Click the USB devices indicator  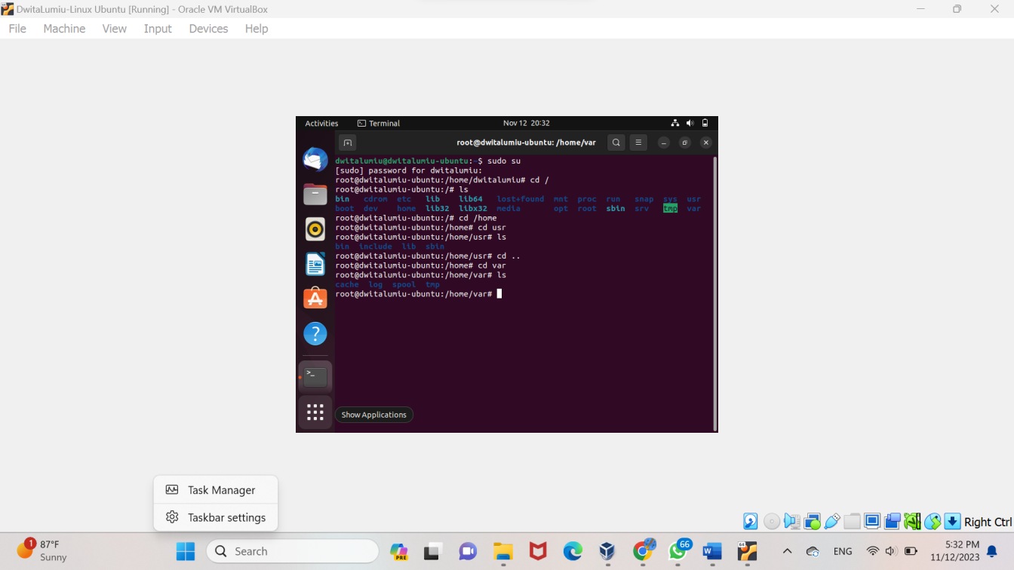(x=832, y=521)
